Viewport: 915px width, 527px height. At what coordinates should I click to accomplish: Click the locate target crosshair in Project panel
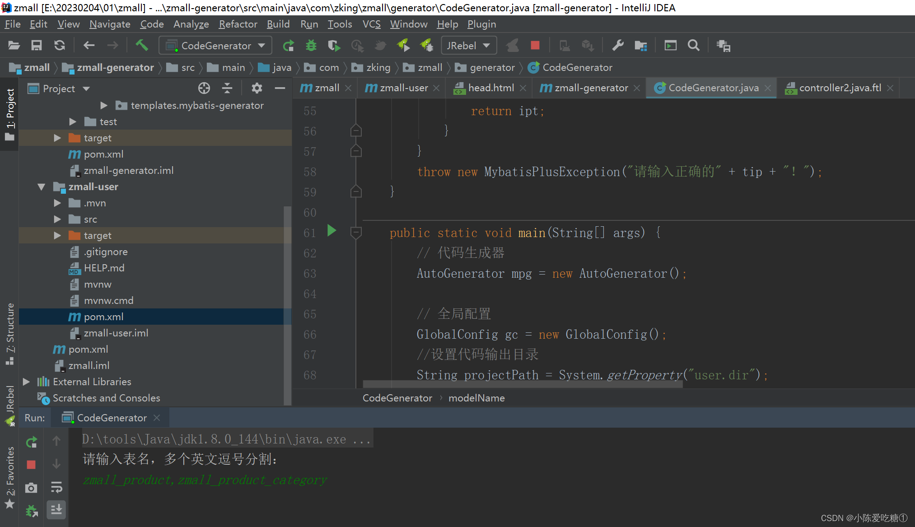[204, 89]
